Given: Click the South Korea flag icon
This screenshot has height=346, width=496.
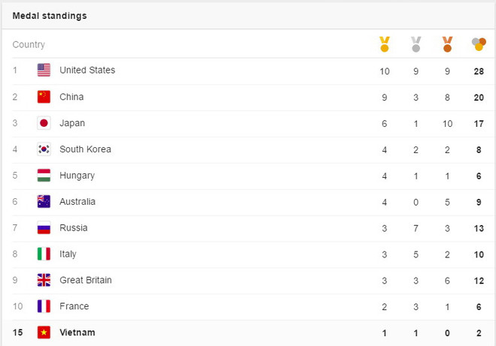Looking at the screenshot, I should point(44,149).
